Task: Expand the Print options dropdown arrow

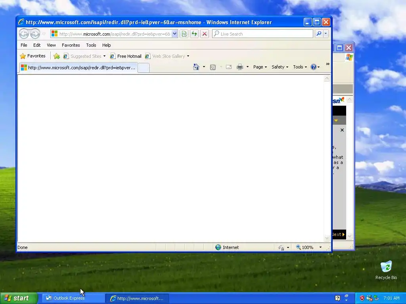Action: click(x=247, y=67)
